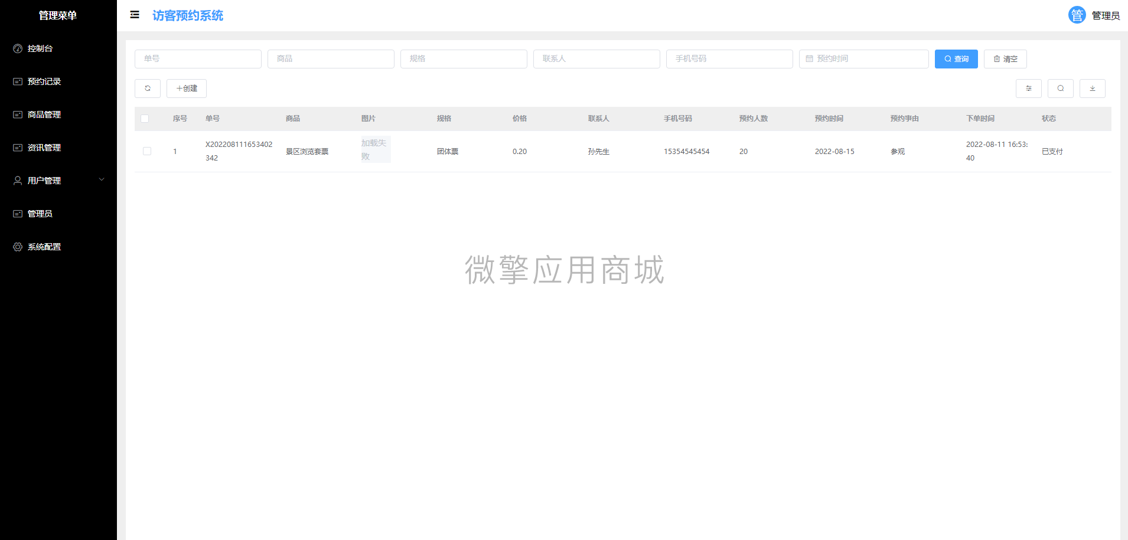Click the 参观 reason cell
Viewport: 1128px width, 540px height.
(898, 152)
